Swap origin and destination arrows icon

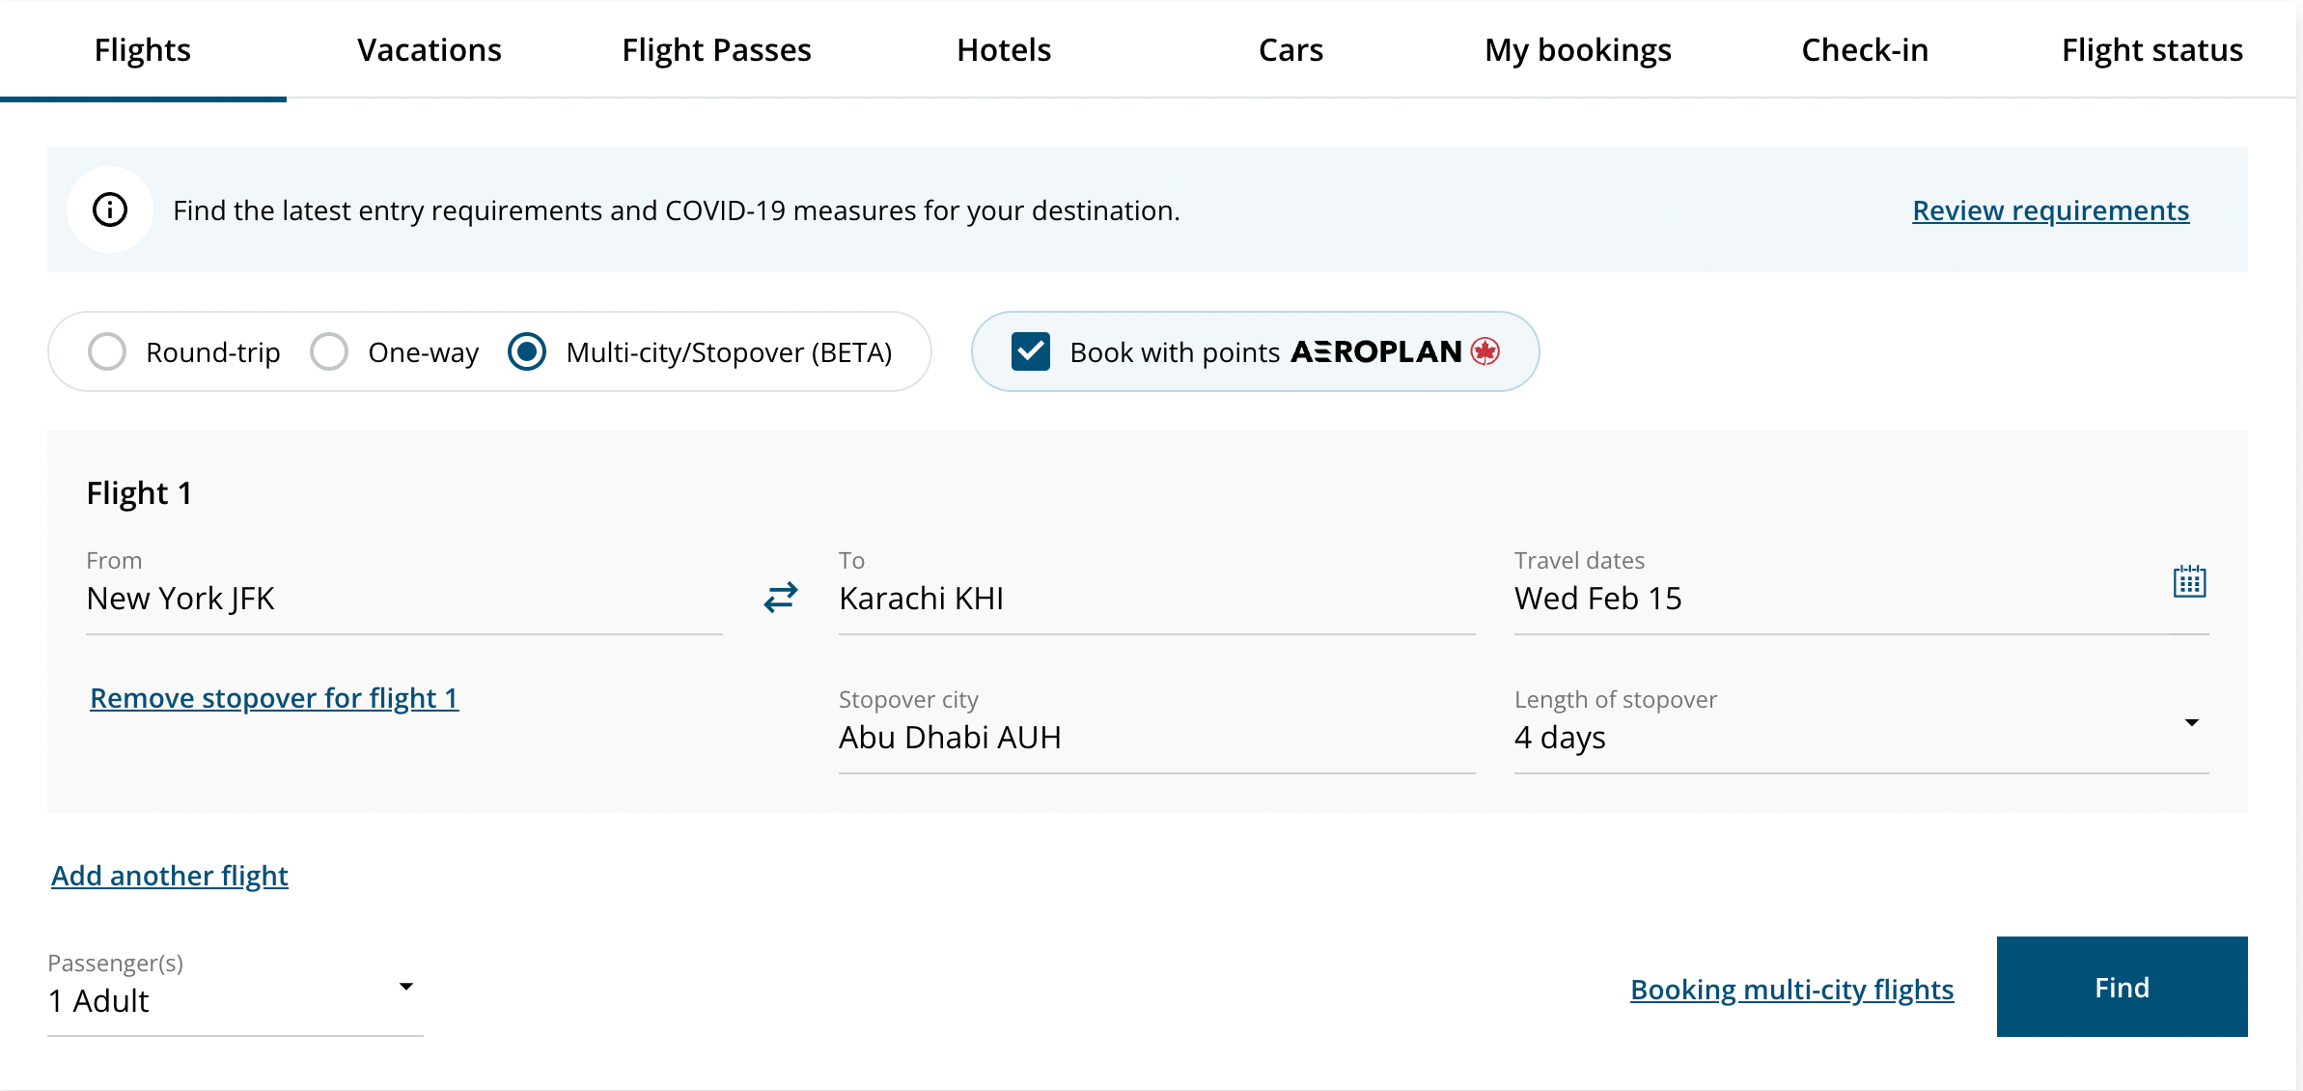coord(780,598)
